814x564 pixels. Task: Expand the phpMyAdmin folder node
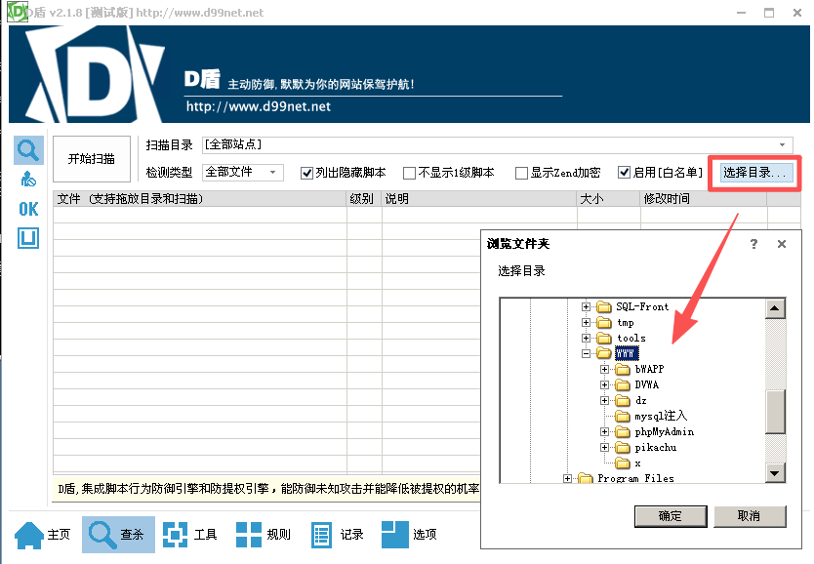(x=604, y=431)
